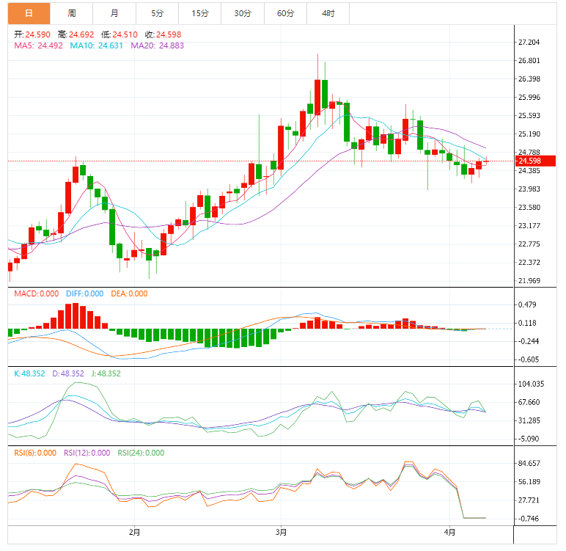This screenshot has width=566, height=551.
Task: Open the 60分 interval tab
Action: point(285,13)
